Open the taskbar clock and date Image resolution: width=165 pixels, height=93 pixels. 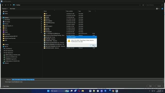(159, 91)
